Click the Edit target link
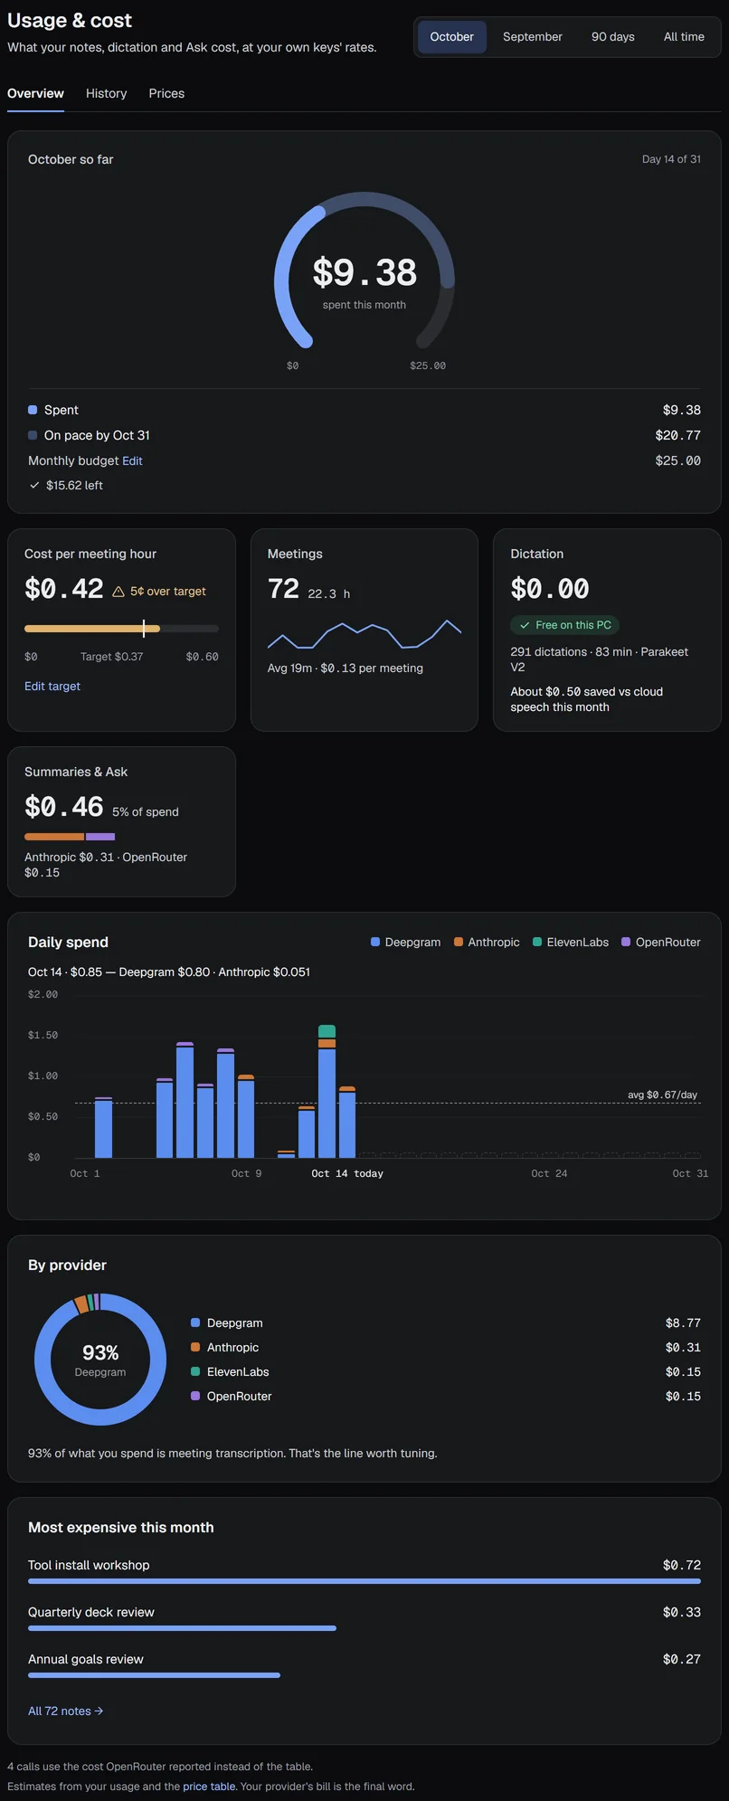The image size is (729, 1801). click(x=52, y=687)
